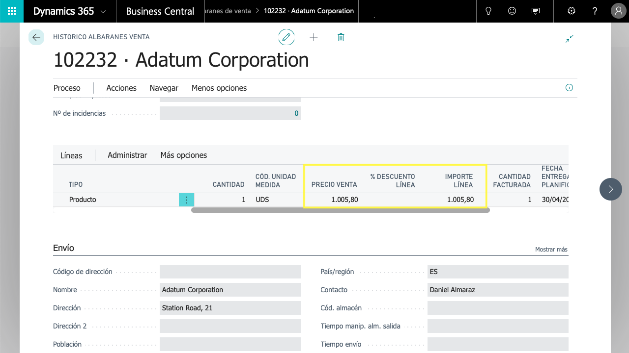The height and width of the screenshot is (353, 629).
Task: Open the three-dot menu on Producto row
Action: tap(187, 200)
